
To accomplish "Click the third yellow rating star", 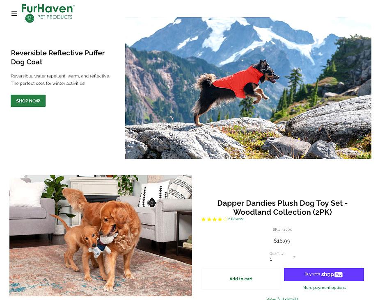I will pyautogui.click(x=215, y=219).
